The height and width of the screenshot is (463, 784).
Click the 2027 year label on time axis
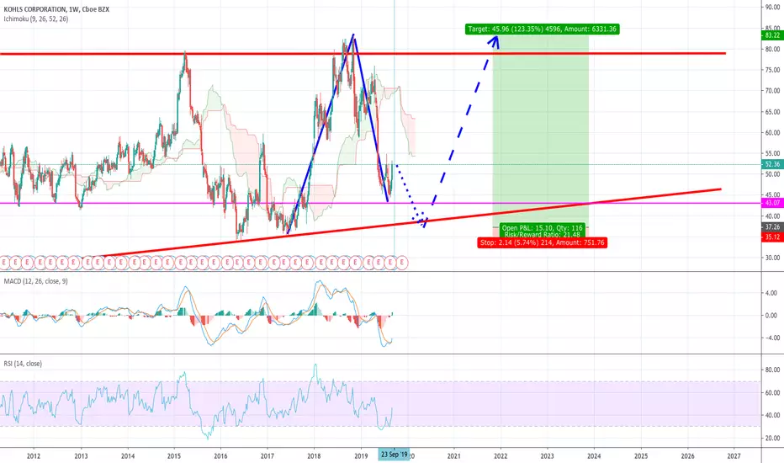pos(734,456)
